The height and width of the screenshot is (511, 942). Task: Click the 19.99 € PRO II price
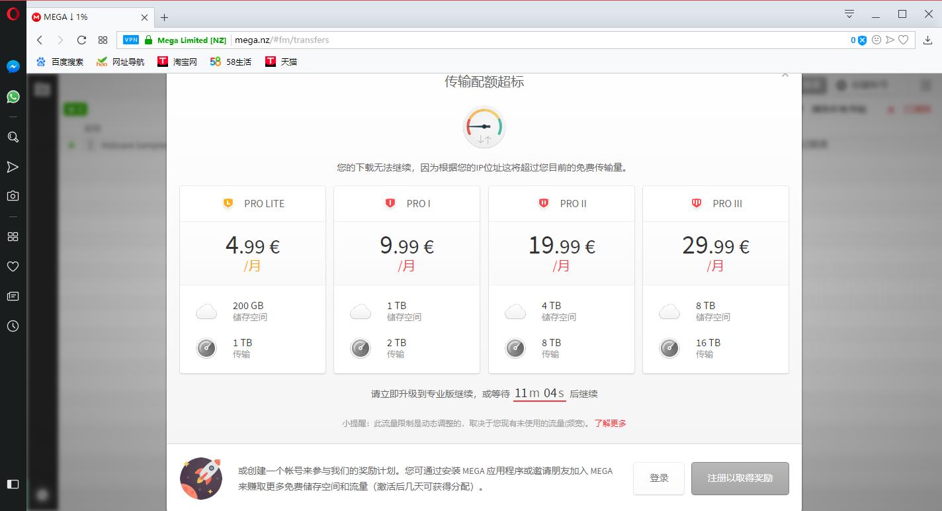point(562,246)
